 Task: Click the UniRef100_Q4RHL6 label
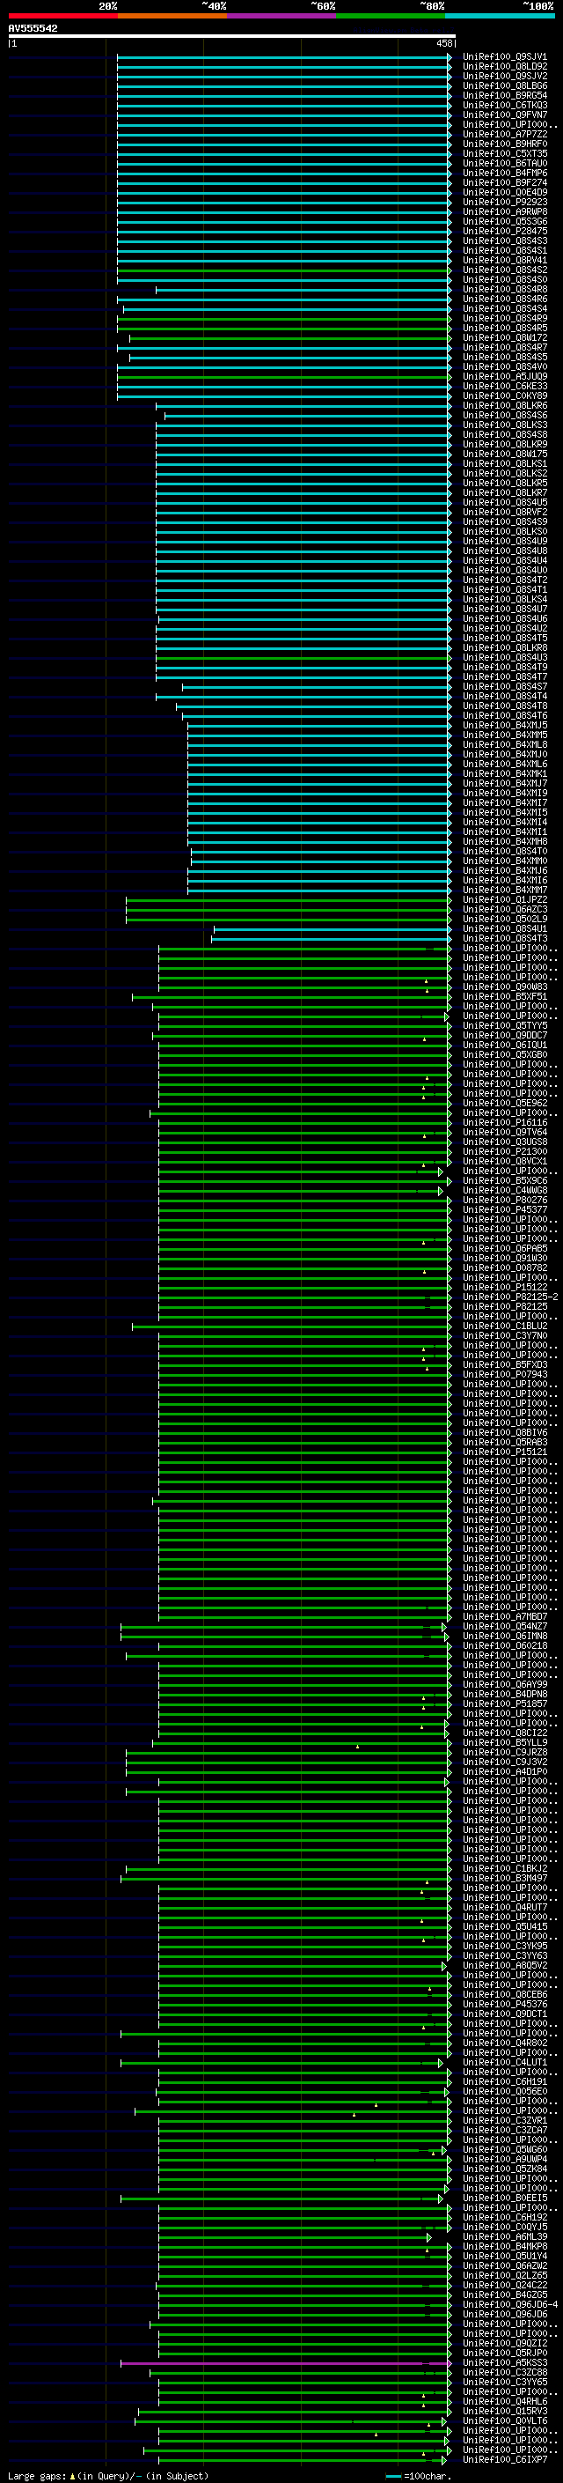(504, 2402)
